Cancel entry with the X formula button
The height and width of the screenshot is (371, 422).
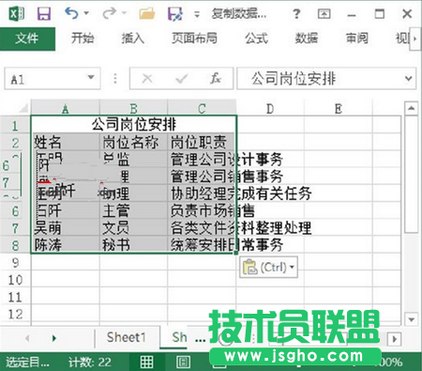(x=147, y=79)
